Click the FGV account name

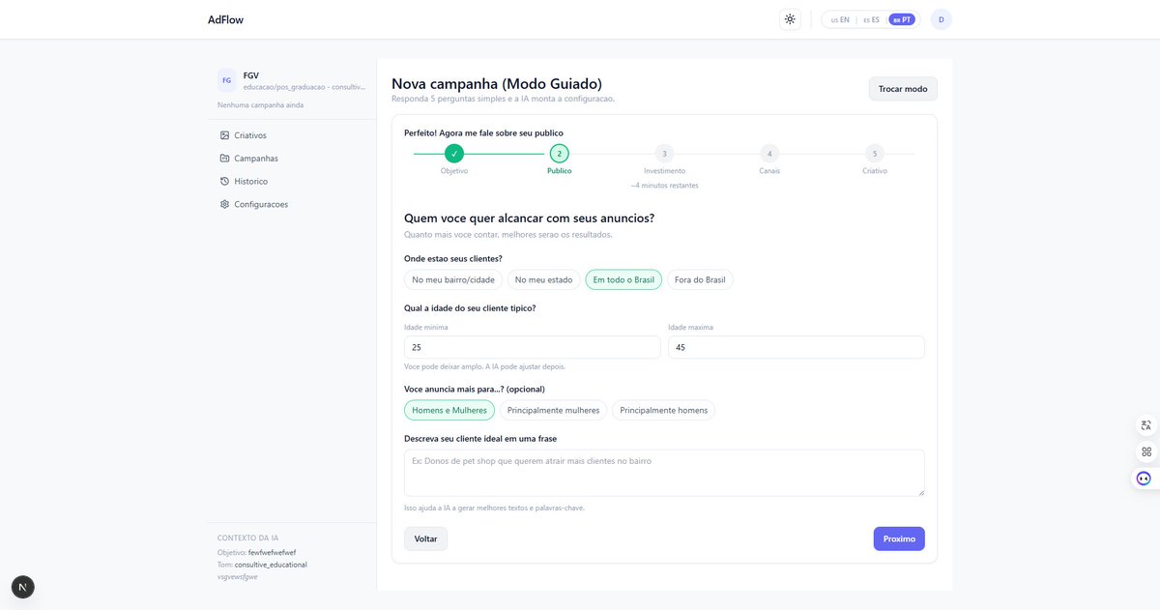click(x=251, y=75)
